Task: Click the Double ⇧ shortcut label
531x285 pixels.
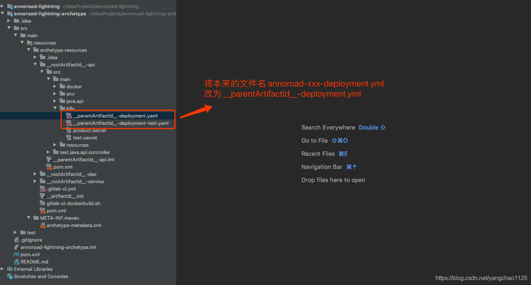Action: [x=372, y=127]
